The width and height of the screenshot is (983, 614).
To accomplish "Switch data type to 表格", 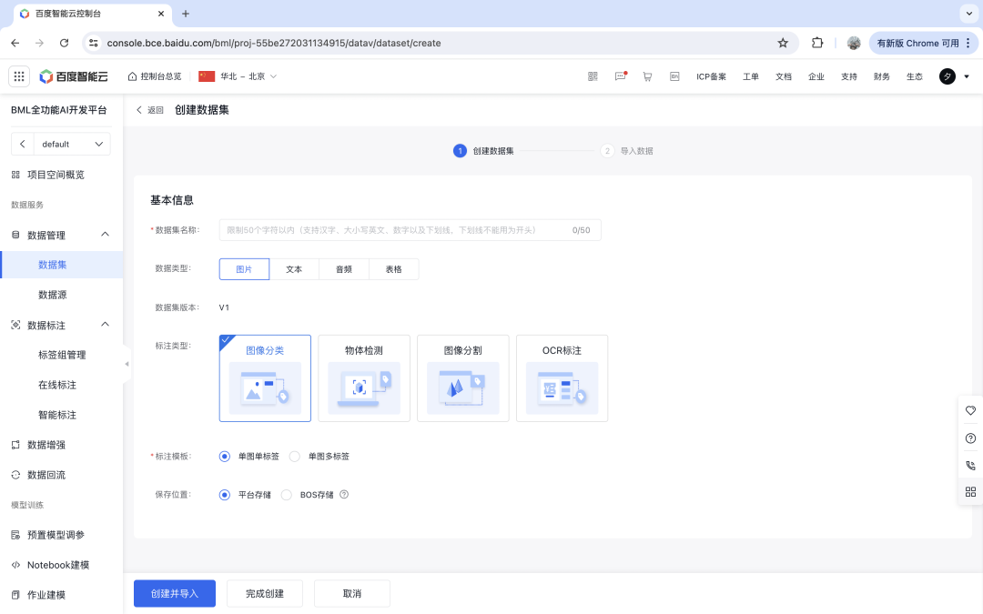I will pyautogui.click(x=392, y=268).
